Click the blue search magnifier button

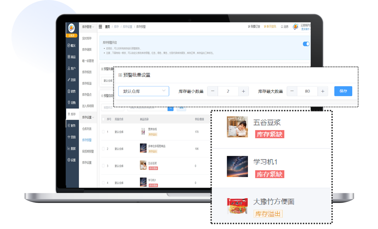click(170, 108)
